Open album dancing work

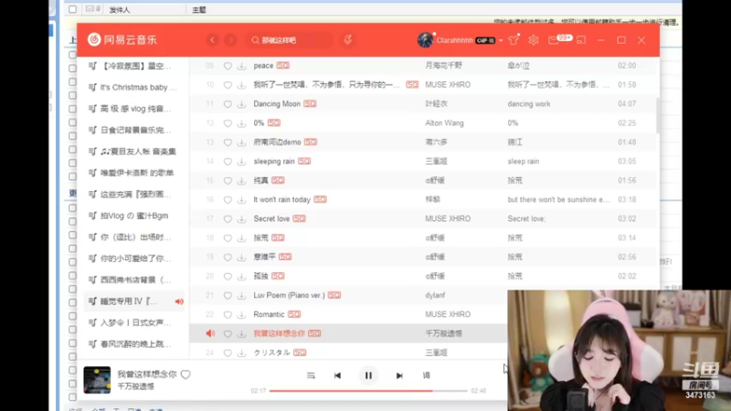coord(529,104)
